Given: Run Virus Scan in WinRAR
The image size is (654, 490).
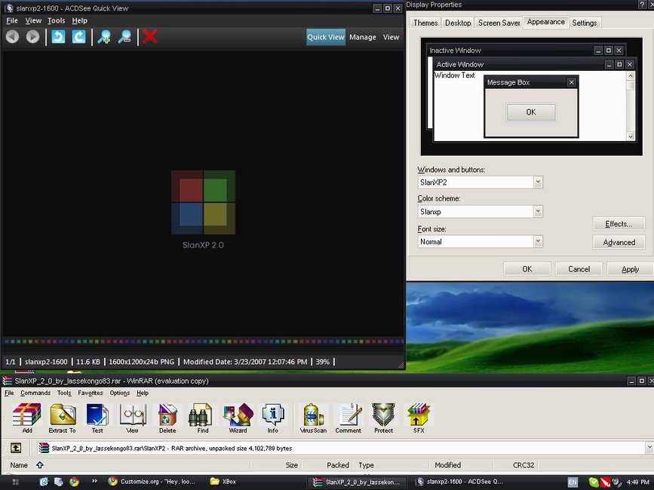Looking at the screenshot, I should [313, 418].
